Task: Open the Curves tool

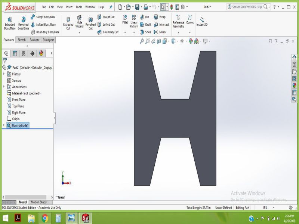Action: pyautogui.click(x=190, y=20)
